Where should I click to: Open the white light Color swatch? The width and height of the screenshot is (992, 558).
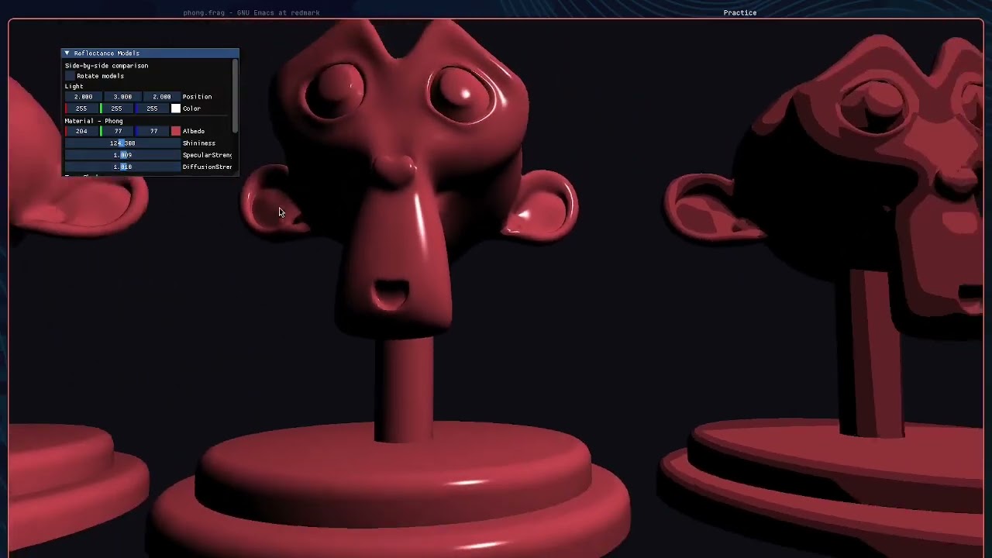coord(176,108)
